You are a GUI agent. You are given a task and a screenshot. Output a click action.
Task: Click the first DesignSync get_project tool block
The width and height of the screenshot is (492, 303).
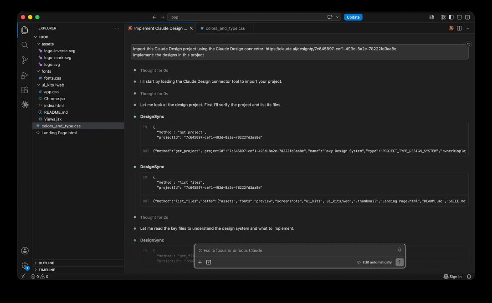pyautogui.click(x=304, y=139)
